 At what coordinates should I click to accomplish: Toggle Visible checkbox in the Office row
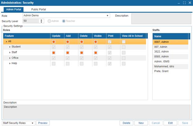[96, 58]
